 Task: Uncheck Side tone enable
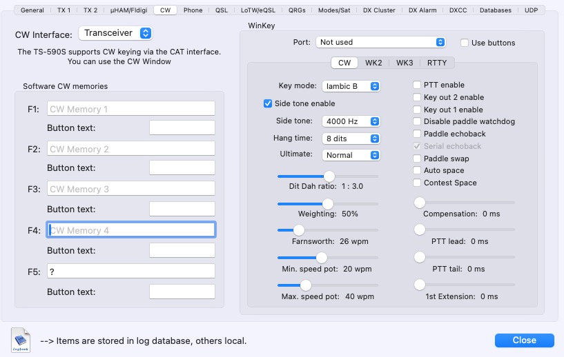click(x=268, y=103)
